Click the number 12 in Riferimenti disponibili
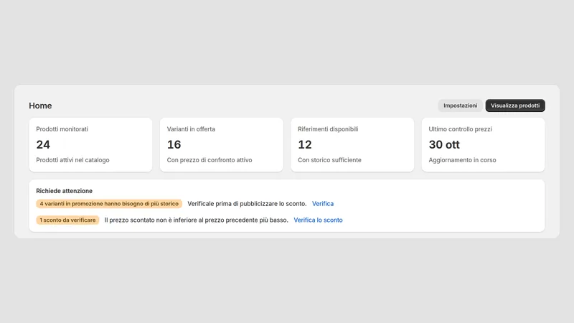 point(304,145)
